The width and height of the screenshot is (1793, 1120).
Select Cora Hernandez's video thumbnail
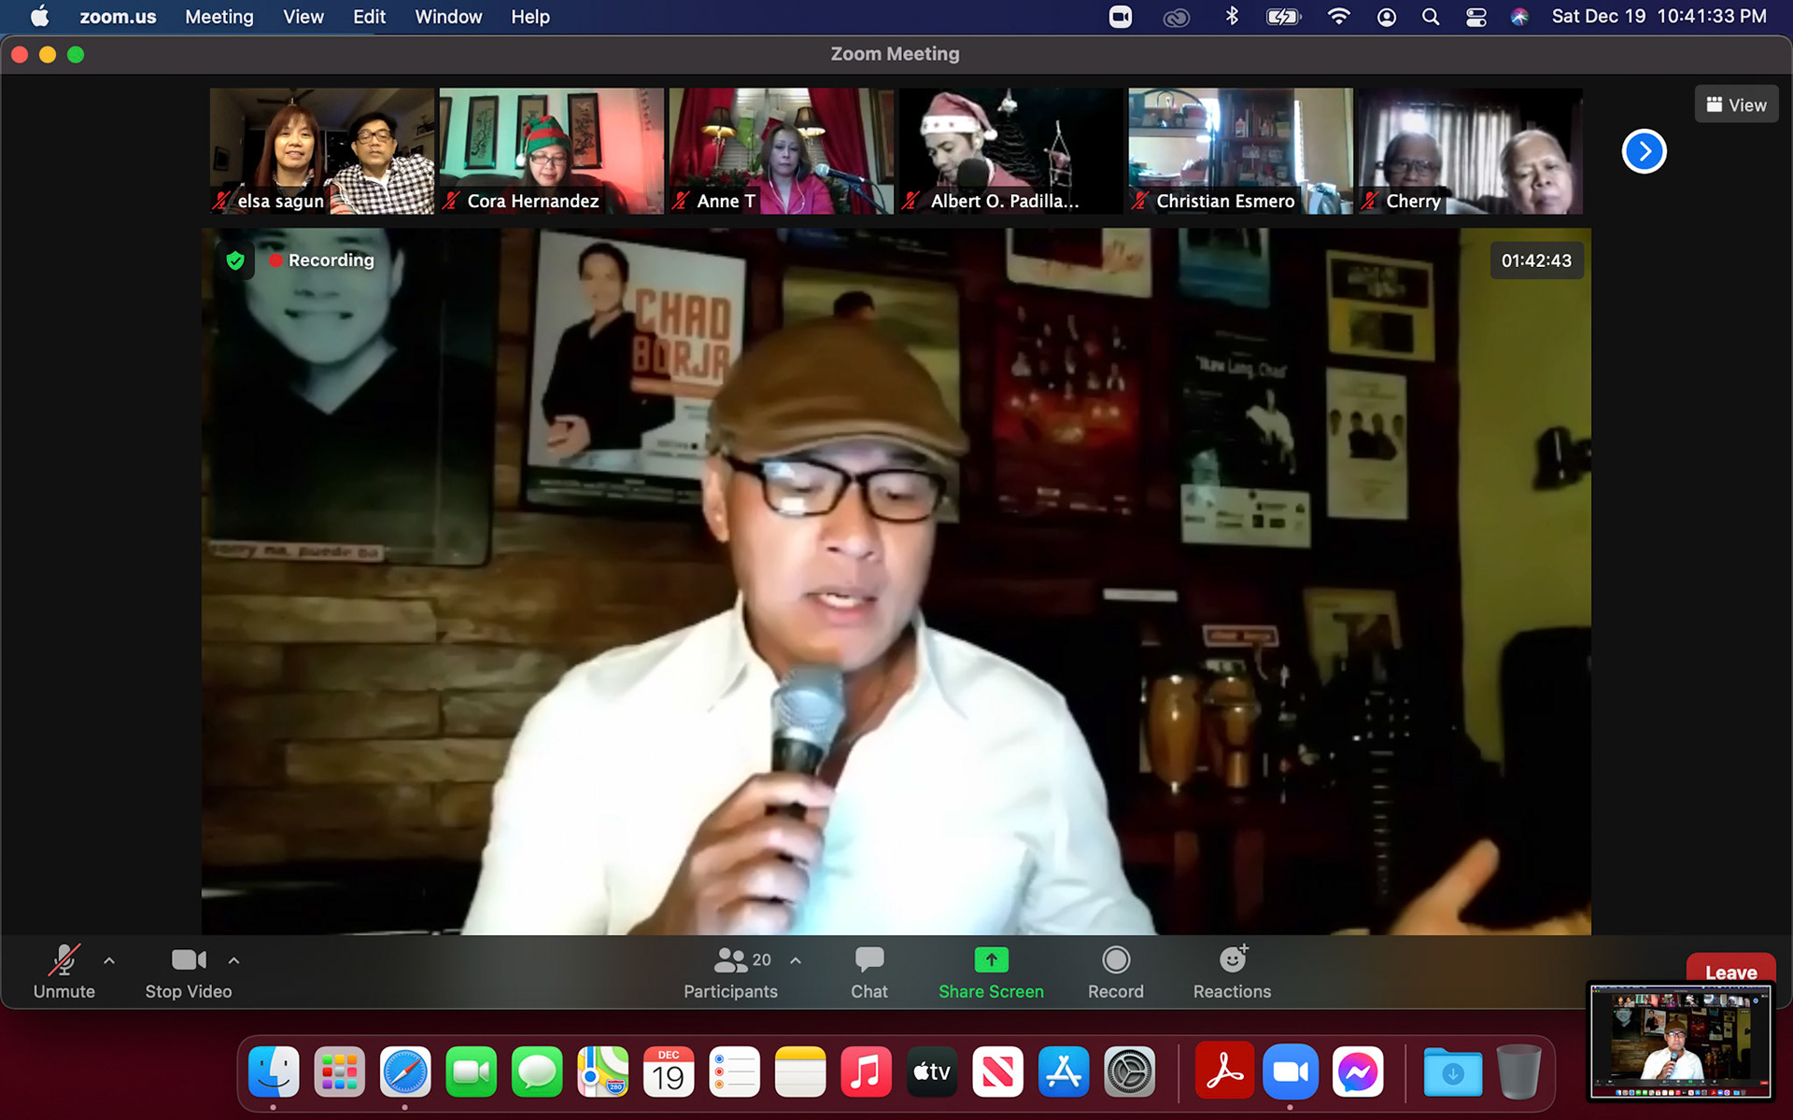[551, 151]
